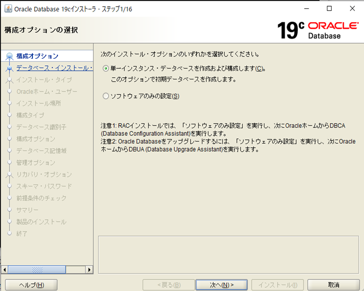Click the インストール・タイプ step in sidebar

click(44, 80)
